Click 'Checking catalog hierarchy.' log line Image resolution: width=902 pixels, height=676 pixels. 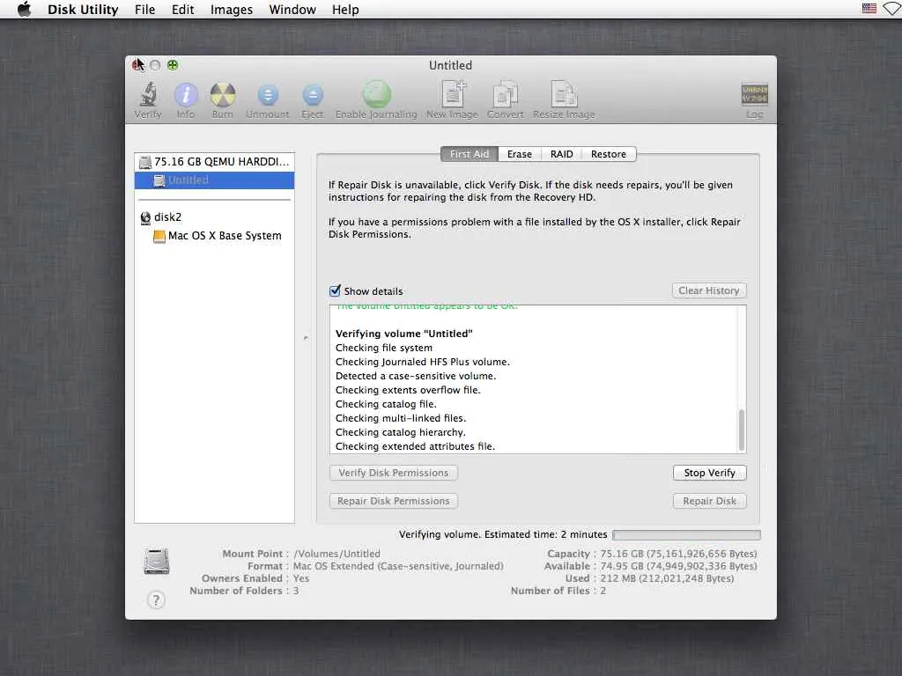(401, 432)
